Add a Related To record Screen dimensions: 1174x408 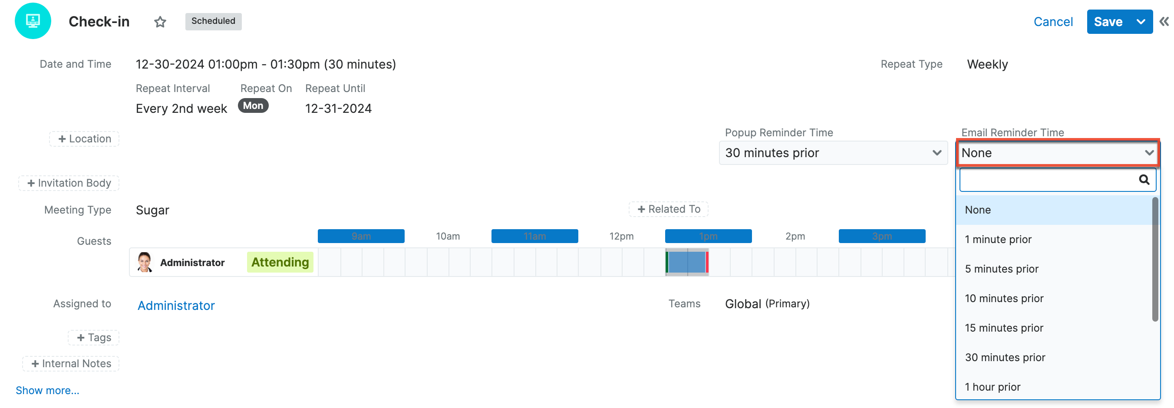tap(668, 209)
